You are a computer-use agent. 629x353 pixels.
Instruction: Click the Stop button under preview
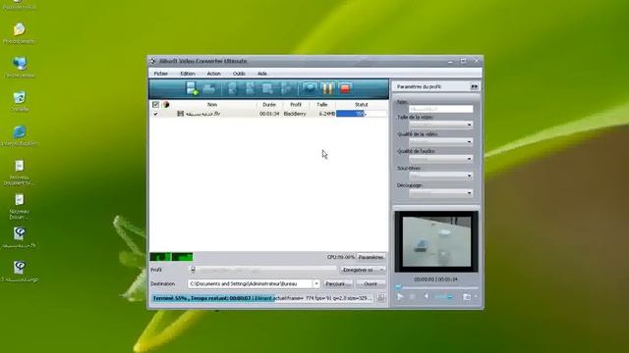pyautogui.click(x=412, y=296)
